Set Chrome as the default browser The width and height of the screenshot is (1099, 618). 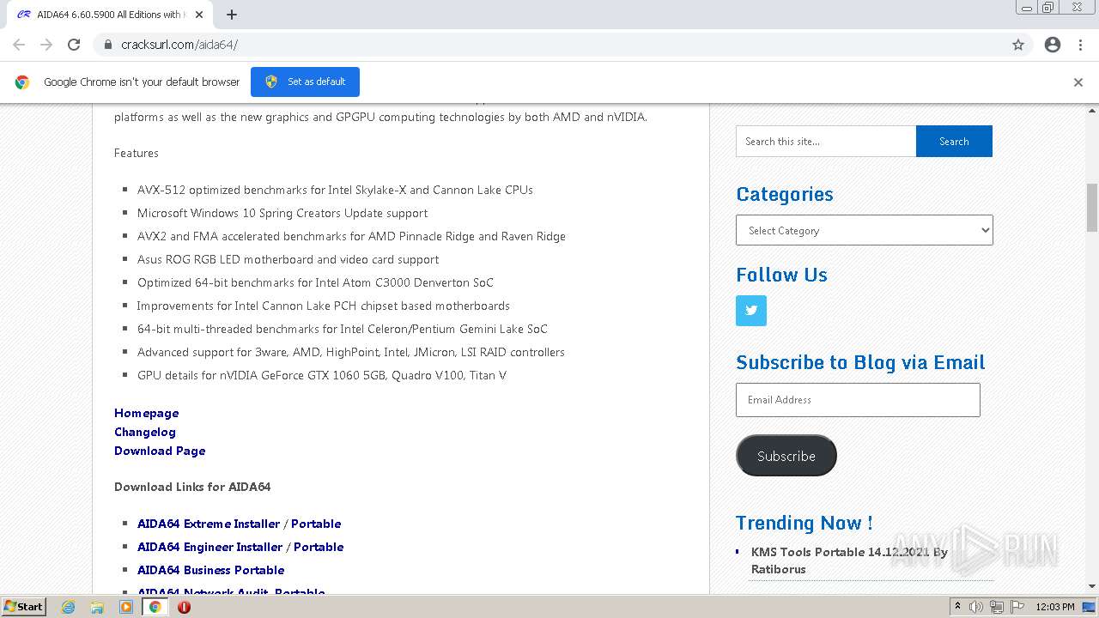click(x=305, y=82)
